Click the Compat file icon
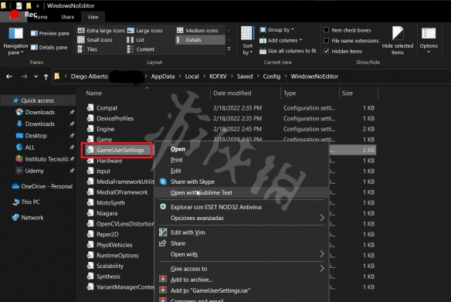451x302 pixels. [x=90, y=107]
